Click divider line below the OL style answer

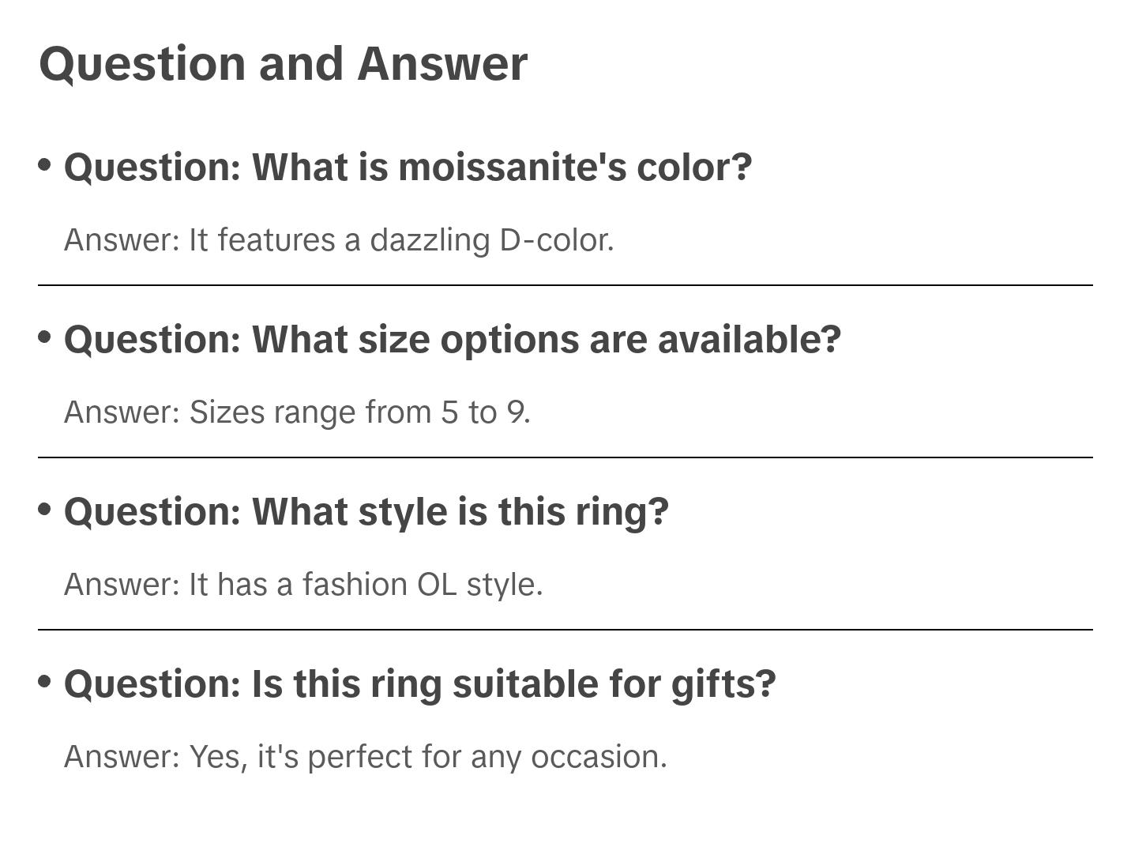[x=565, y=630]
